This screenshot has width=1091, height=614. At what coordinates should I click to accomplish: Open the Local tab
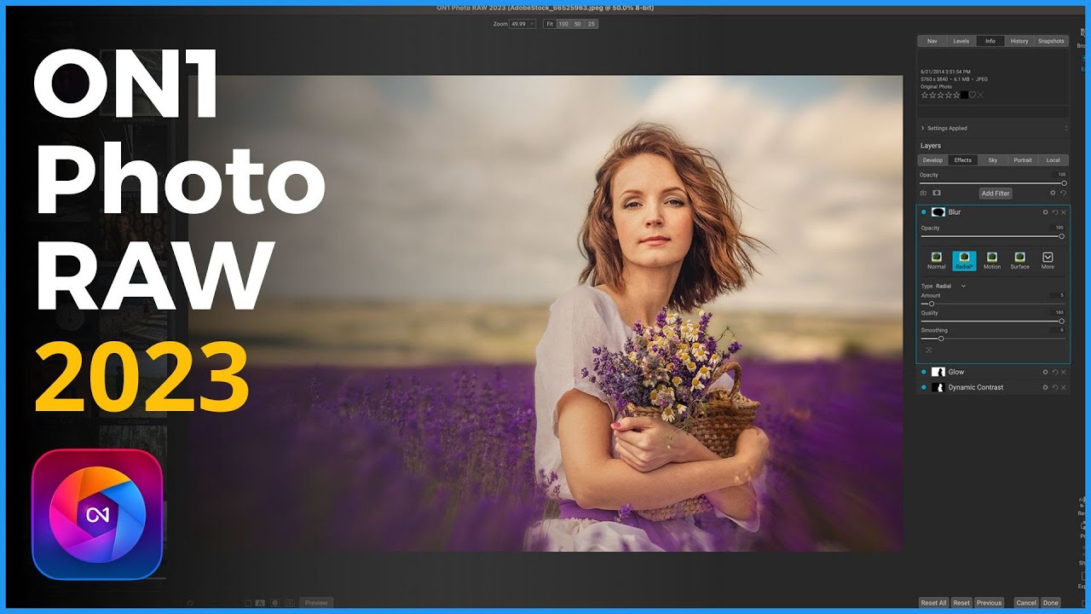point(1053,160)
